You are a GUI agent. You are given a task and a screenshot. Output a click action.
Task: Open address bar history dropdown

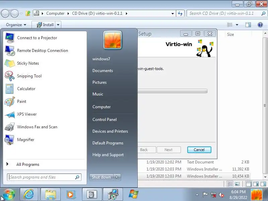click(x=173, y=13)
